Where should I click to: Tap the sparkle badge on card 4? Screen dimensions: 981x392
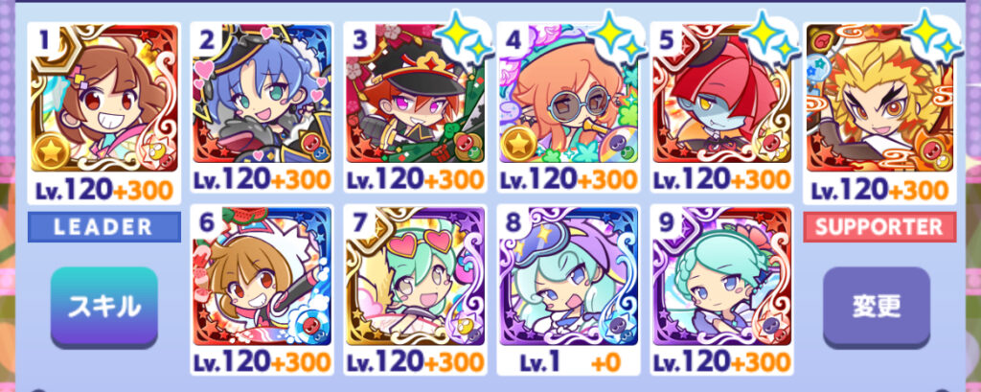point(617,38)
